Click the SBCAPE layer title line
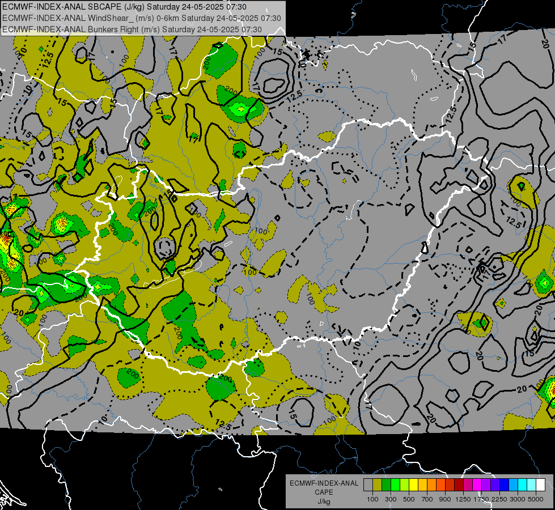Screen dimensions: 555x510 click(124, 7)
